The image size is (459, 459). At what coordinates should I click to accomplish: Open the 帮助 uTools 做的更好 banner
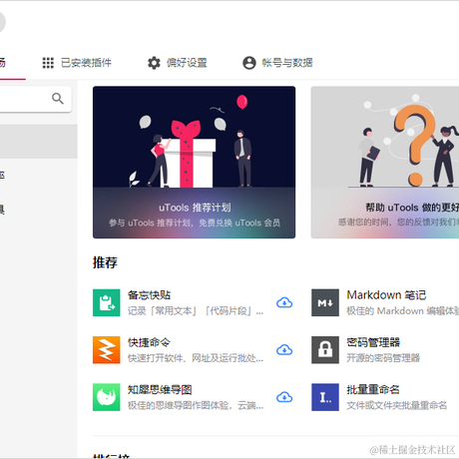coord(385,162)
